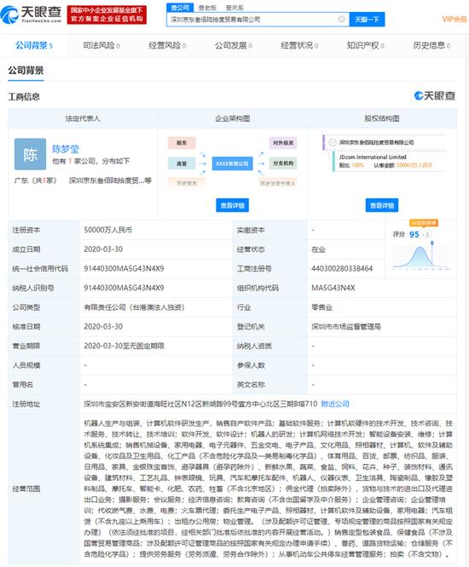
Task: Click the 在业 business status value
Action: click(x=318, y=249)
